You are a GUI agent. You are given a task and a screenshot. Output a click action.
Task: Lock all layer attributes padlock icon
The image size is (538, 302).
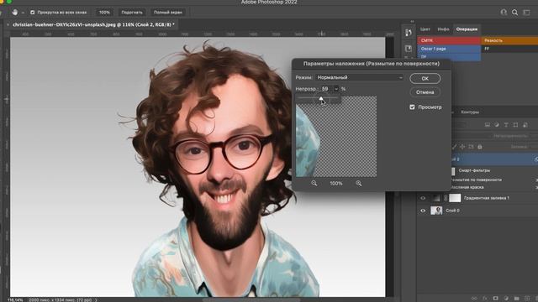(x=480, y=147)
